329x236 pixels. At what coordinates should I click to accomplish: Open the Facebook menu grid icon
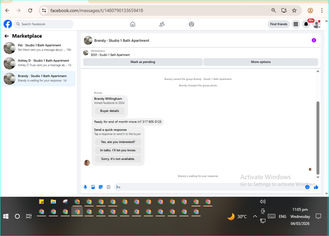pyautogui.click(x=295, y=24)
